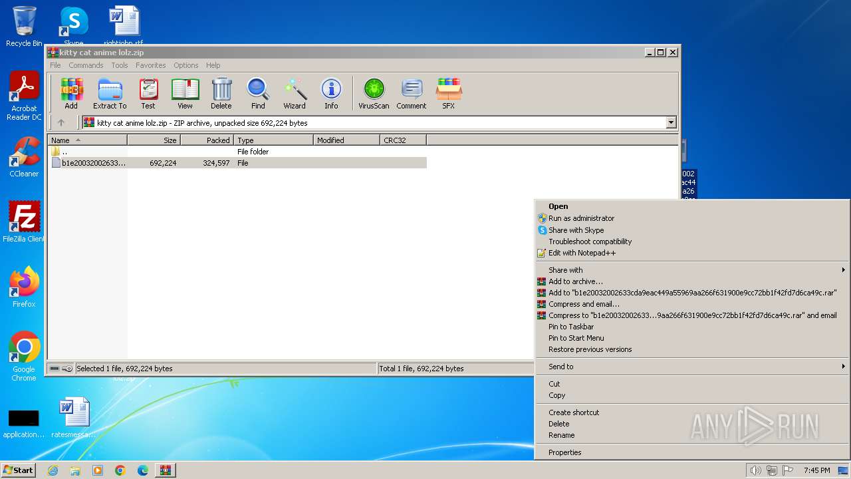The width and height of the screenshot is (851, 479).
Task: Select Add to archive... entry
Action: point(691,281)
